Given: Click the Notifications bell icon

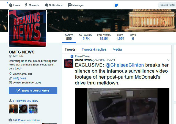Looking at the screenshot, I should pyautogui.click(x=46, y=5).
